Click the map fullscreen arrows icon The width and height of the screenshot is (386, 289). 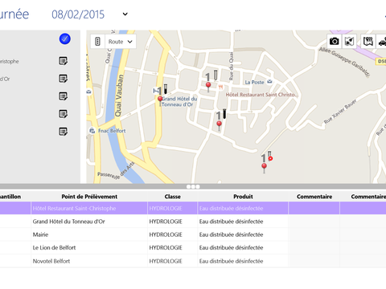pos(349,41)
